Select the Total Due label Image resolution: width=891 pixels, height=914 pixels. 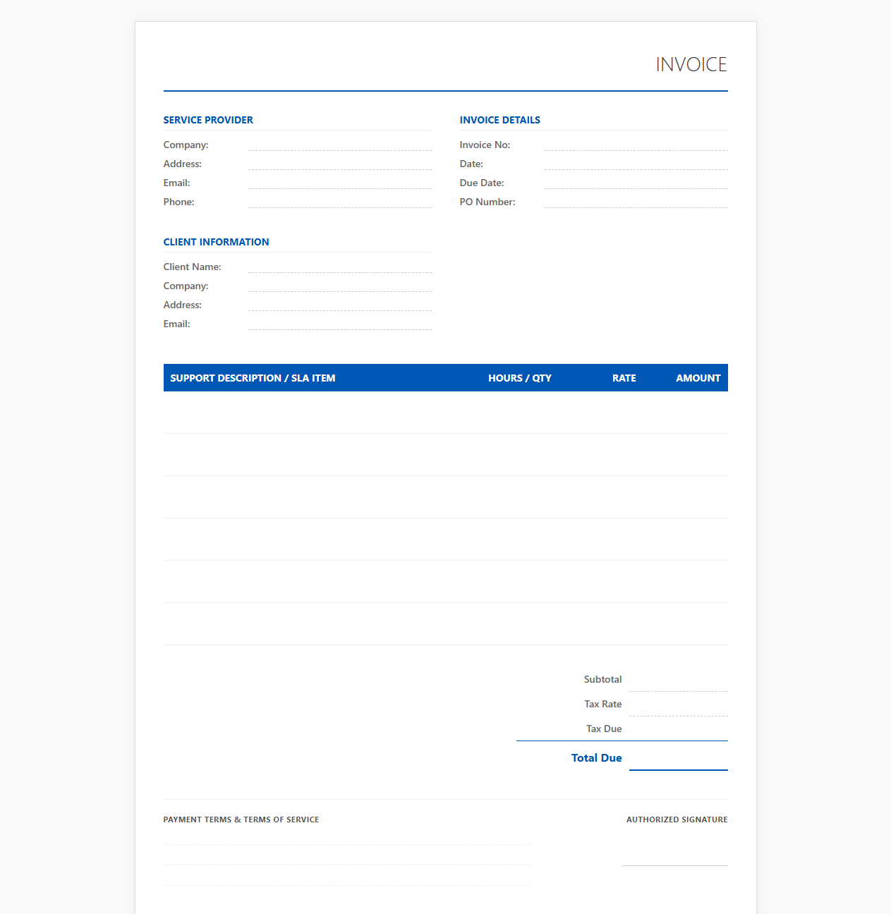tap(597, 757)
